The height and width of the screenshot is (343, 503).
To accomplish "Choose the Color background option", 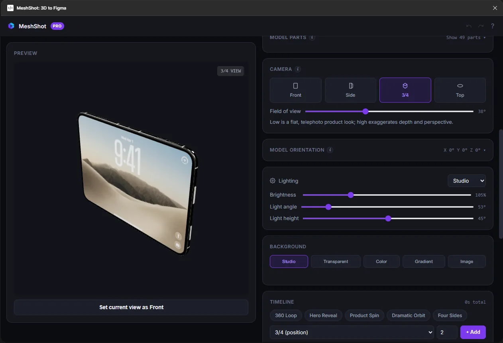I will click(381, 261).
